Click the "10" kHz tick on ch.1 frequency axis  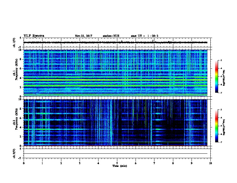(x=20, y=50)
